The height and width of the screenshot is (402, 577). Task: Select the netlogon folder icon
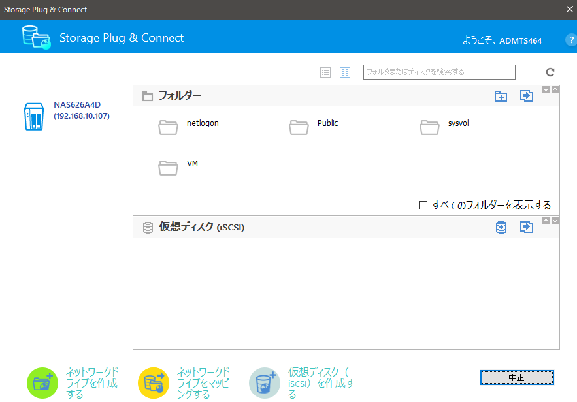click(x=168, y=127)
